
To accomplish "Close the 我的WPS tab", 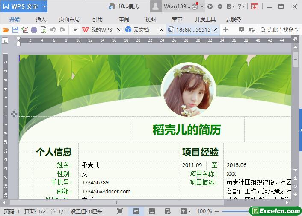I will 119,30.
